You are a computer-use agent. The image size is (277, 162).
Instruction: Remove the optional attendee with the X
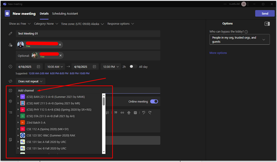(x=60, y=55)
